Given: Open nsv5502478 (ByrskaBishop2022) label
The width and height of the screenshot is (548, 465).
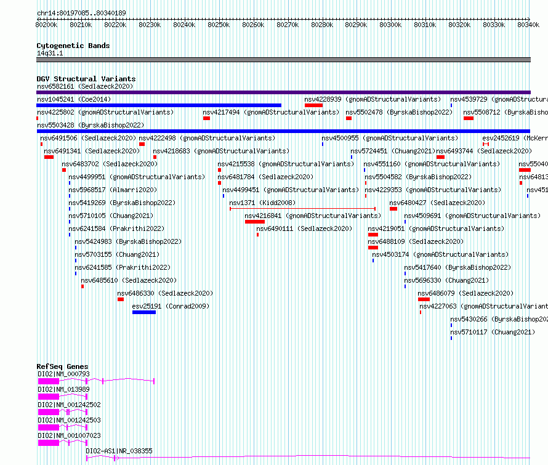Looking at the screenshot, I should (399, 112).
